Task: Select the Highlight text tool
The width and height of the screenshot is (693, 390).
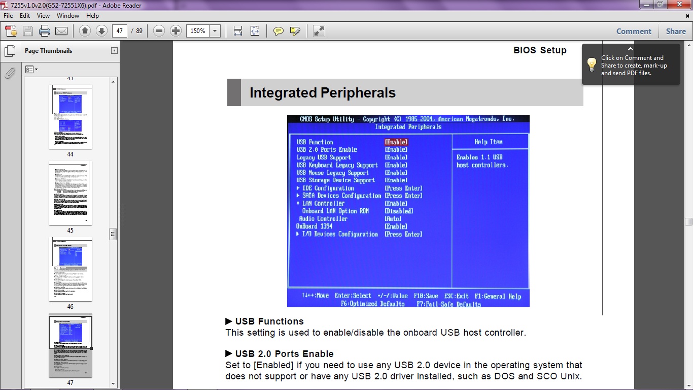Action: pyautogui.click(x=295, y=31)
